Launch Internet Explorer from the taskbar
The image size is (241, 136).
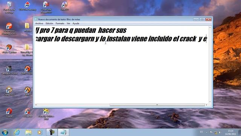pyautogui.click(x=17, y=132)
